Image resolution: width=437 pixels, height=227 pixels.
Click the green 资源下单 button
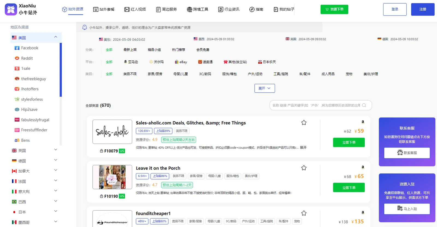(334, 9)
